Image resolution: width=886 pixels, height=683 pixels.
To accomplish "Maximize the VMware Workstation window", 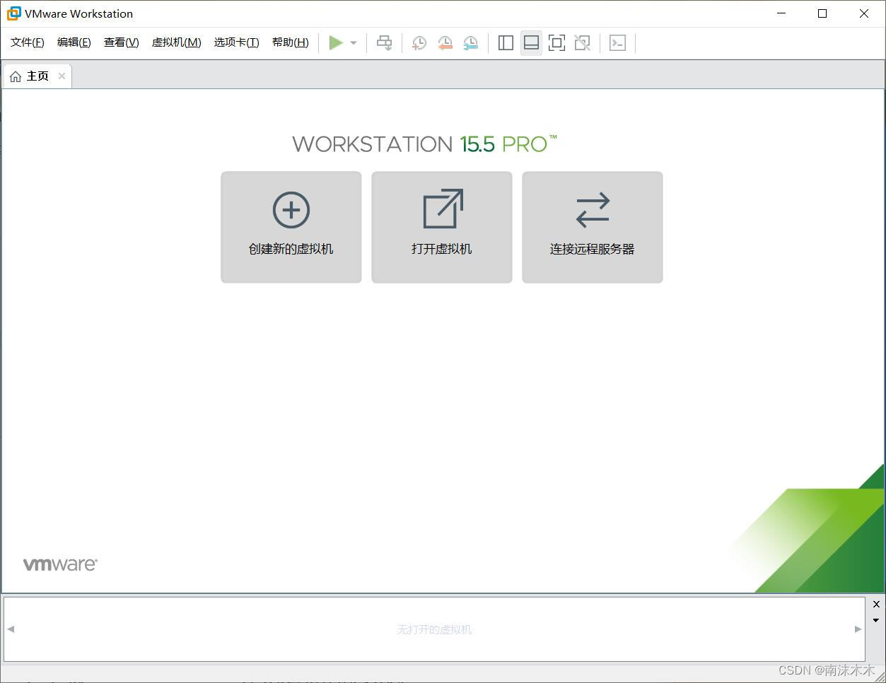I will (822, 13).
